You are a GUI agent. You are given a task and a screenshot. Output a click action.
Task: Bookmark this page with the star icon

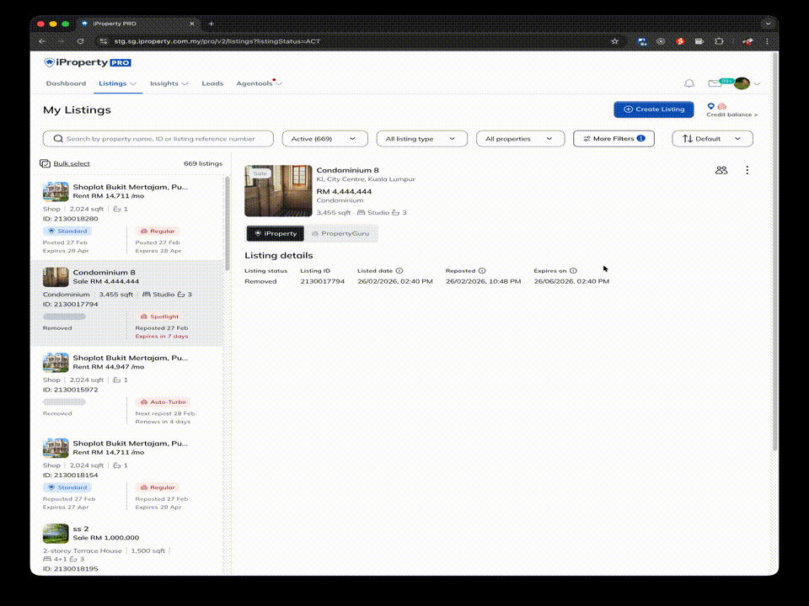point(615,40)
